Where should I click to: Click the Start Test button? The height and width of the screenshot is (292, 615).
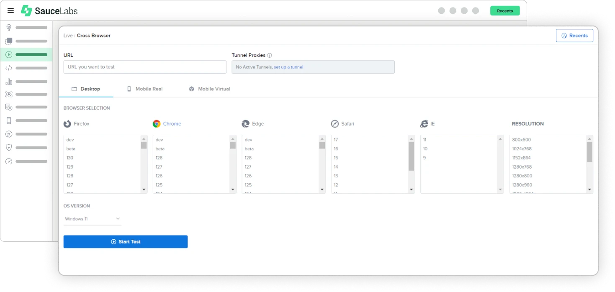pyautogui.click(x=125, y=241)
